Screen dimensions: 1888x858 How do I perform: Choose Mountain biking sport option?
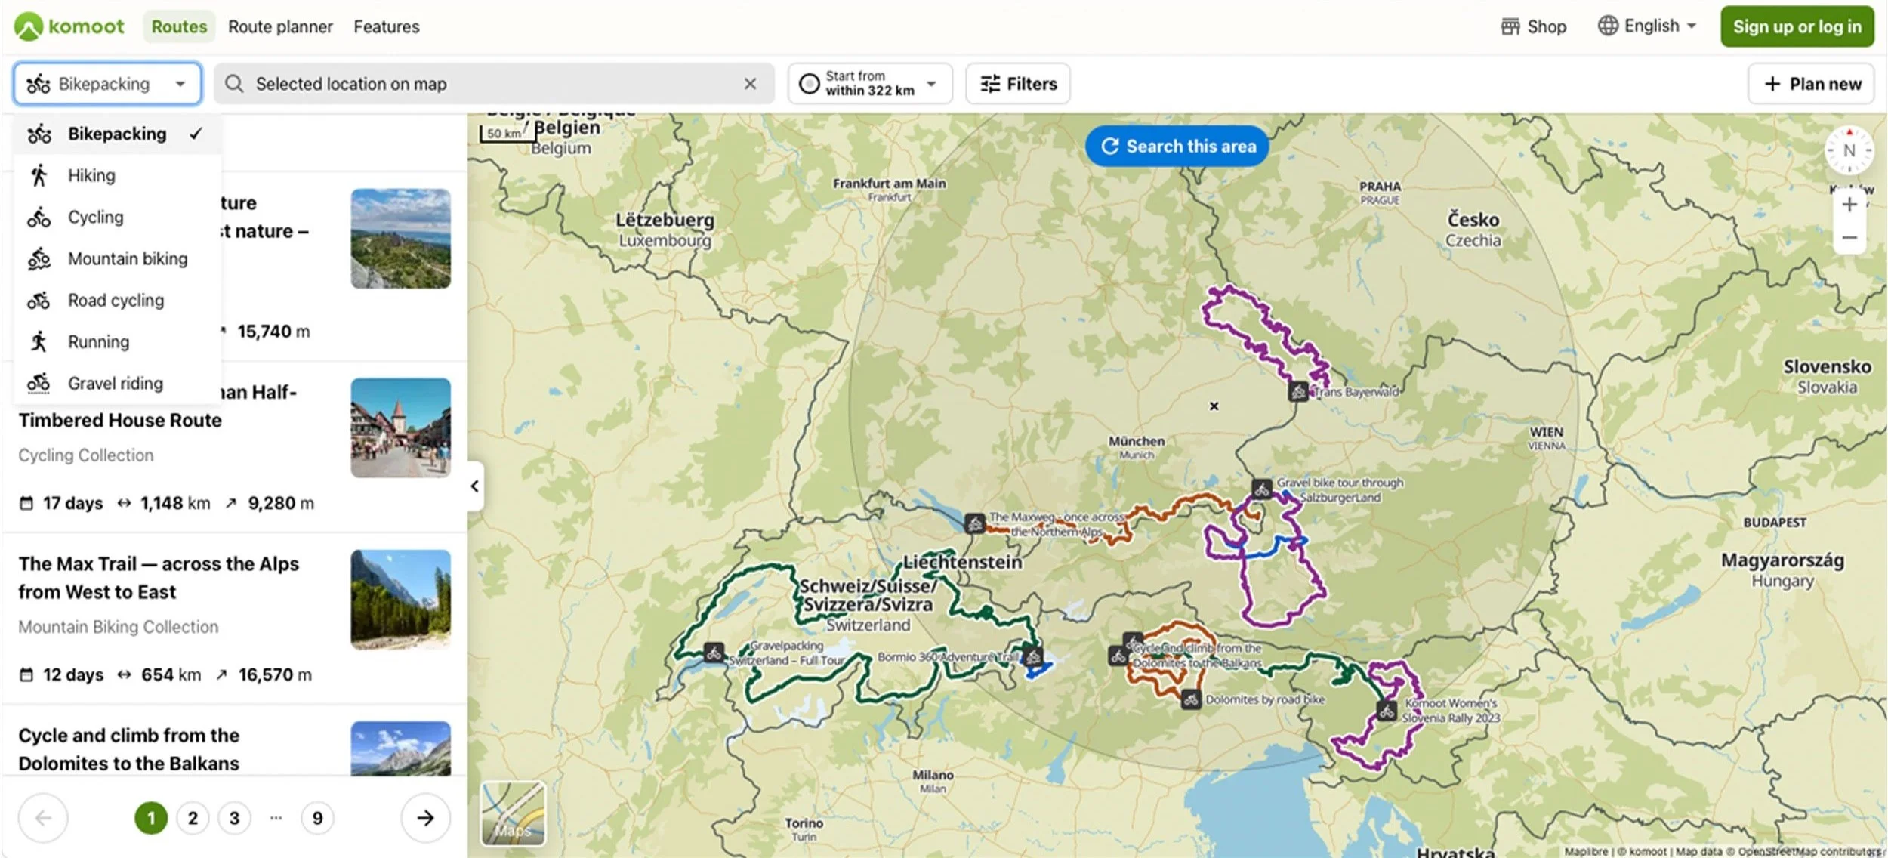coord(127,258)
